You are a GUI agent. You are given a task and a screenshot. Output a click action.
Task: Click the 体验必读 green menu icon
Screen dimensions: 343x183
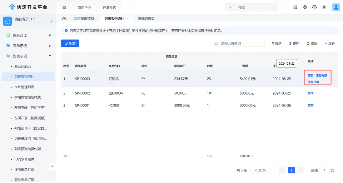pyautogui.click(x=8, y=35)
